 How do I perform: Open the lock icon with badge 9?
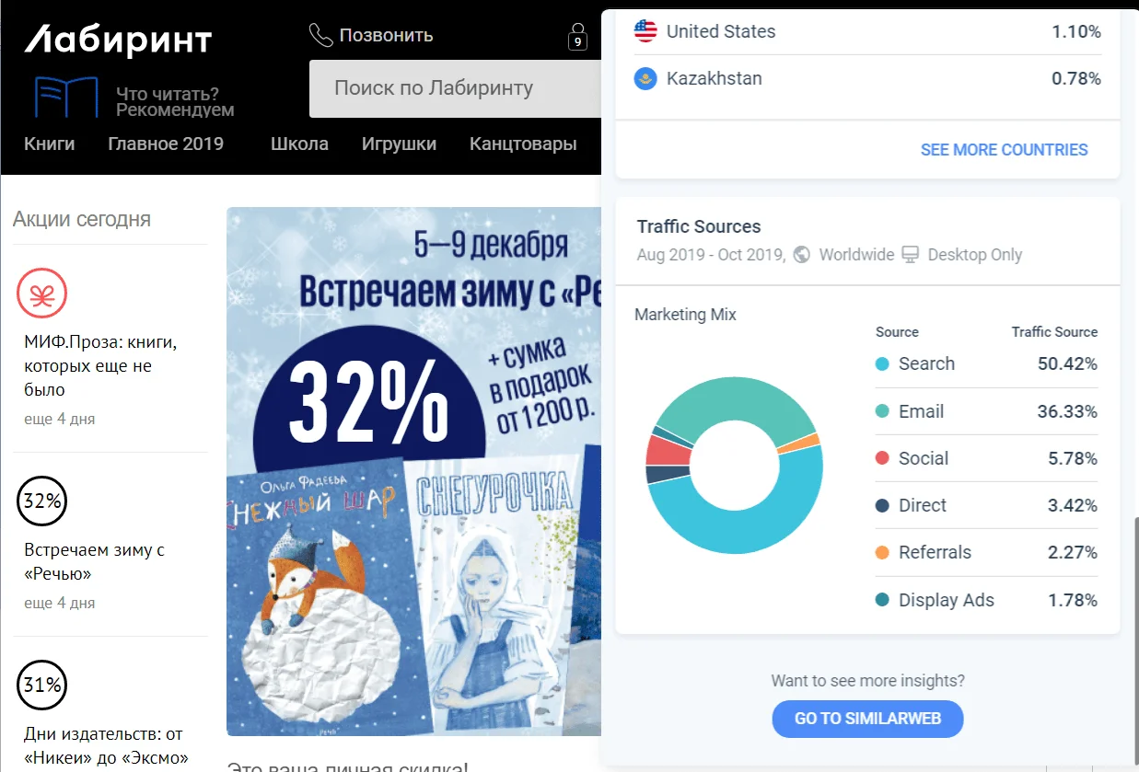577,37
